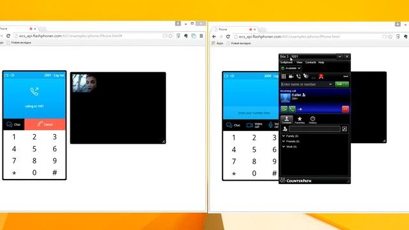Click the Apps bookmark in the right browser
The image size is (409, 230).
(217, 43)
